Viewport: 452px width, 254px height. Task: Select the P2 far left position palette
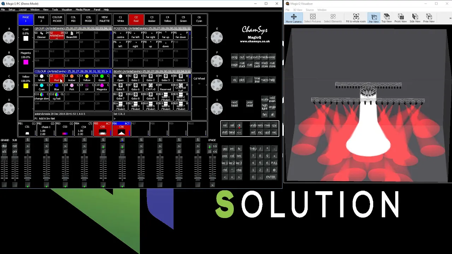click(136, 35)
